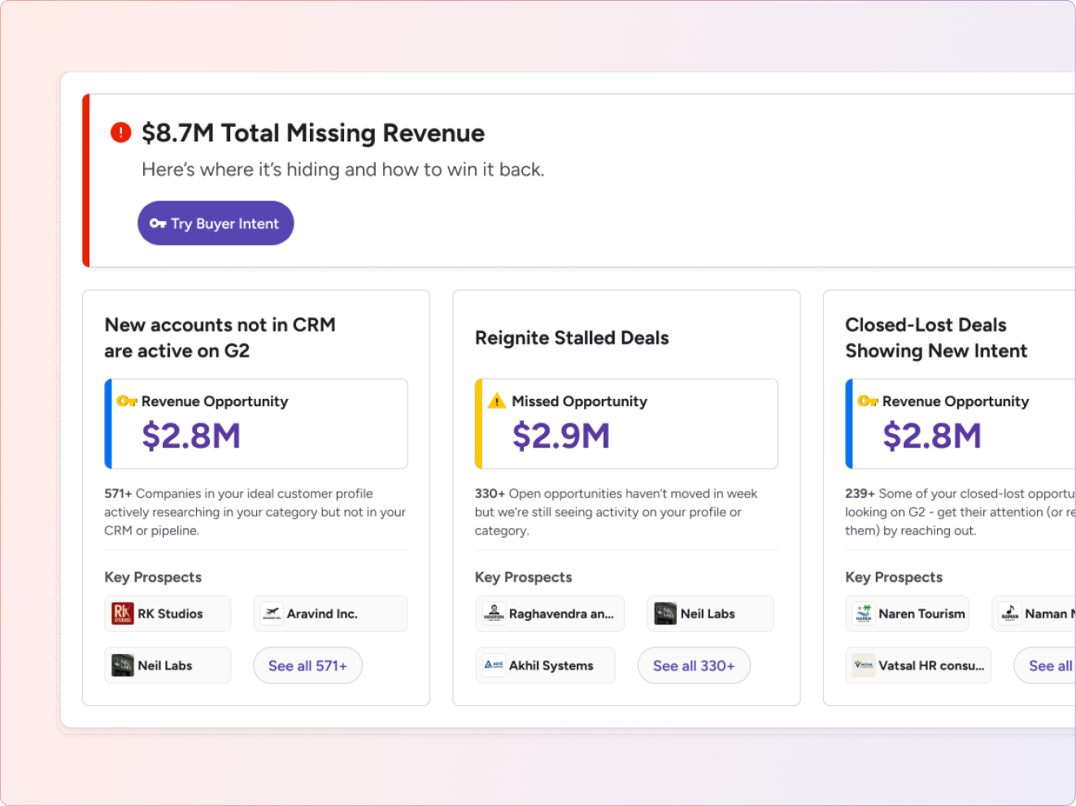Click the $2.9M Missed Opportunity amount
The height and width of the screenshot is (806, 1076).
coord(561,436)
